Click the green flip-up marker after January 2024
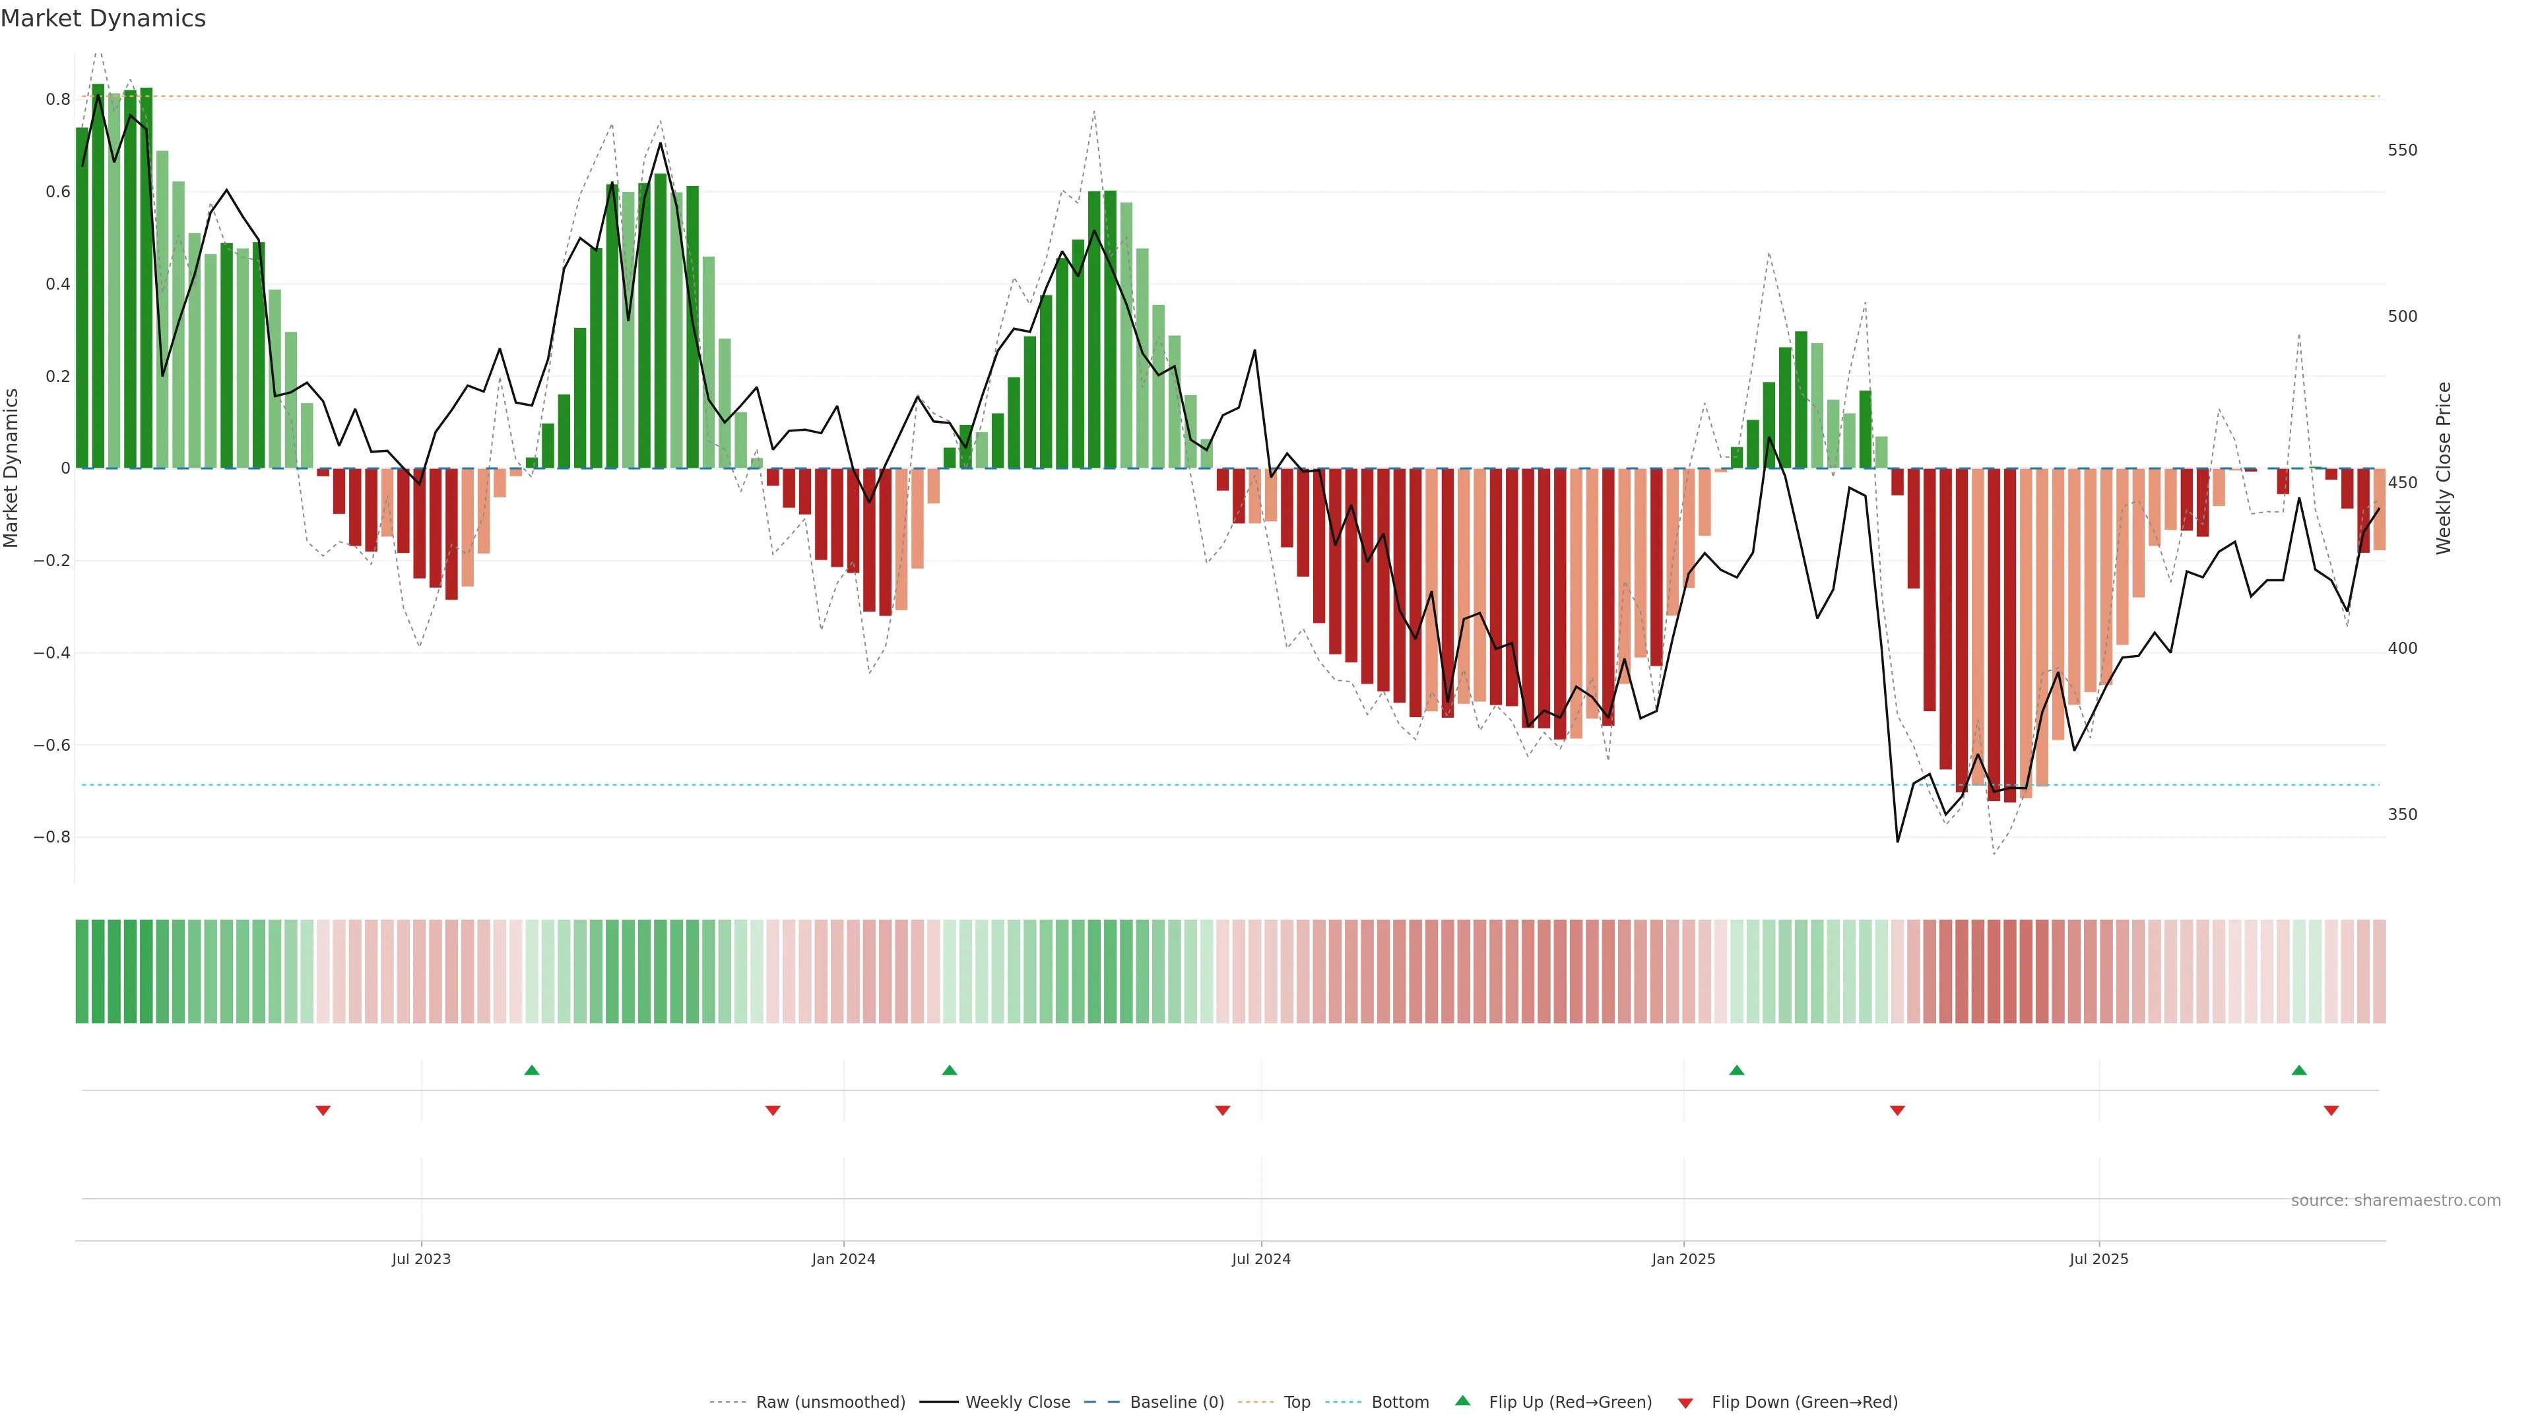Viewport: 2534px width, 1425px height. tap(950, 1070)
